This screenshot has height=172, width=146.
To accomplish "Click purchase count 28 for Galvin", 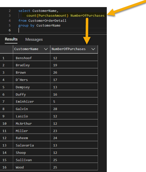I will [74, 109].
